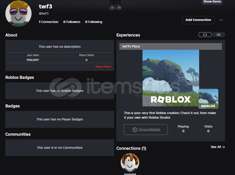Click the Show Items button
This screenshot has height=175, width=235.
point(212,2)
